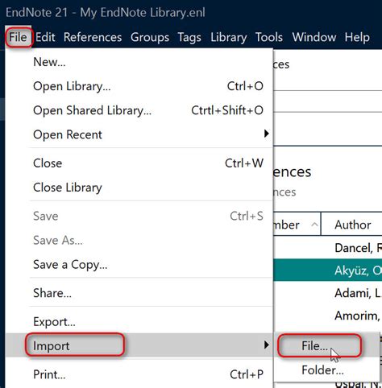The height and width of the screenshot is (388, 382).
Task: Choose Close from the File menu
Action: point(139,163)
